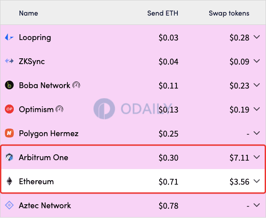Click the gauge icon beside Optimism

click(59, 109)
